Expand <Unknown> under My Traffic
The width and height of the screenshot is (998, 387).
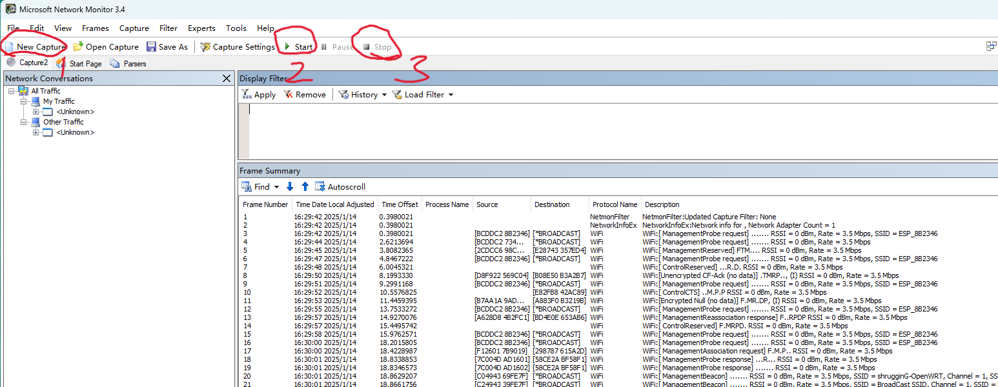pyautogui.click(x=36, y=112)
